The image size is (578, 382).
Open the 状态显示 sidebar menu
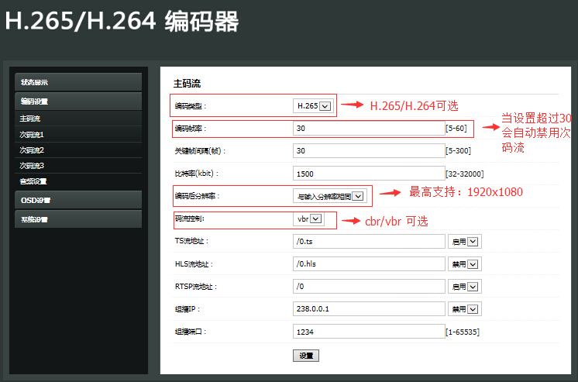point(78,82)
